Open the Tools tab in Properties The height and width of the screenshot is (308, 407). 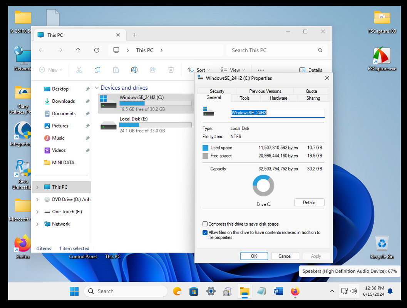pyautogui.click(x=245, y=98)
